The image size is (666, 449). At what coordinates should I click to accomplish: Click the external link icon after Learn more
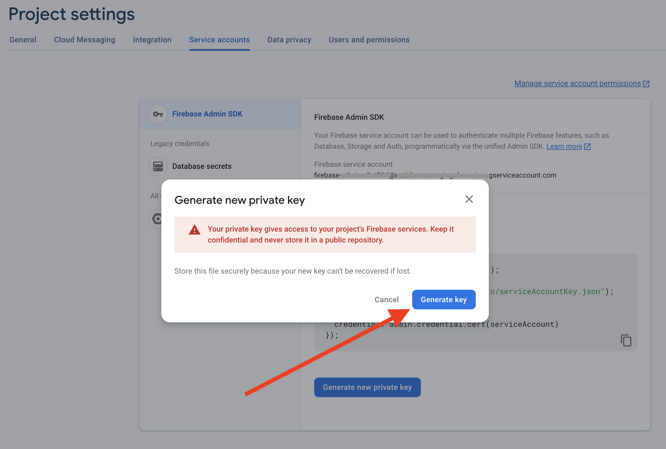tap(587, 146)
